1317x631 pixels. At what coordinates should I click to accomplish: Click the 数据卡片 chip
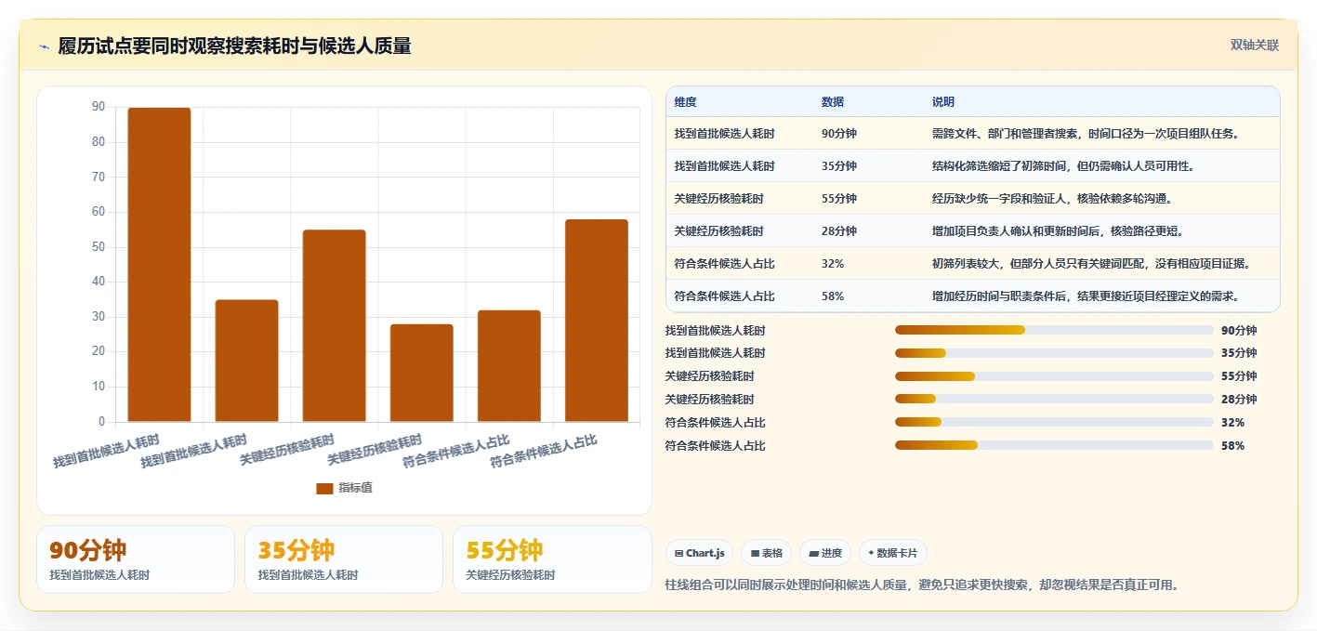click(892, 553)
